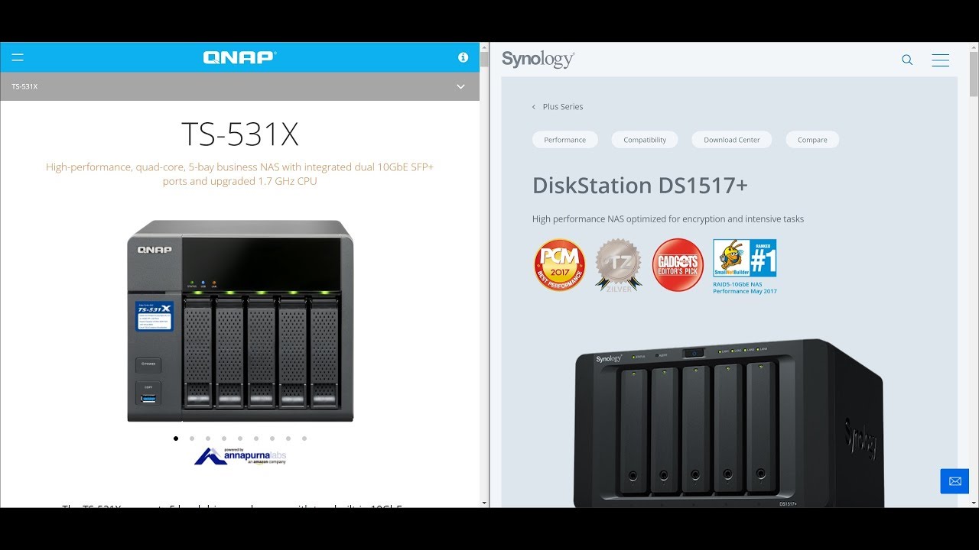Viewport: 979px width, 550px height.
Task: Click QNAP scrollbar down arrow
Action: tap(484, 503)
